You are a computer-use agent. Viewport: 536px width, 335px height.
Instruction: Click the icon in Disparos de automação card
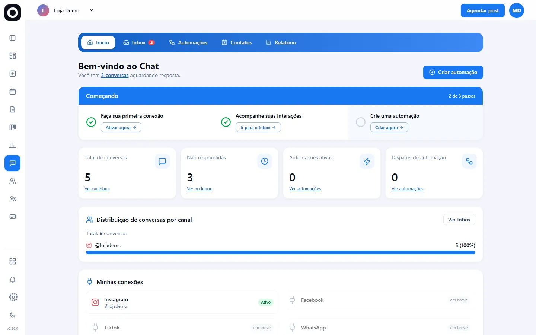click(x=469, y=161)
